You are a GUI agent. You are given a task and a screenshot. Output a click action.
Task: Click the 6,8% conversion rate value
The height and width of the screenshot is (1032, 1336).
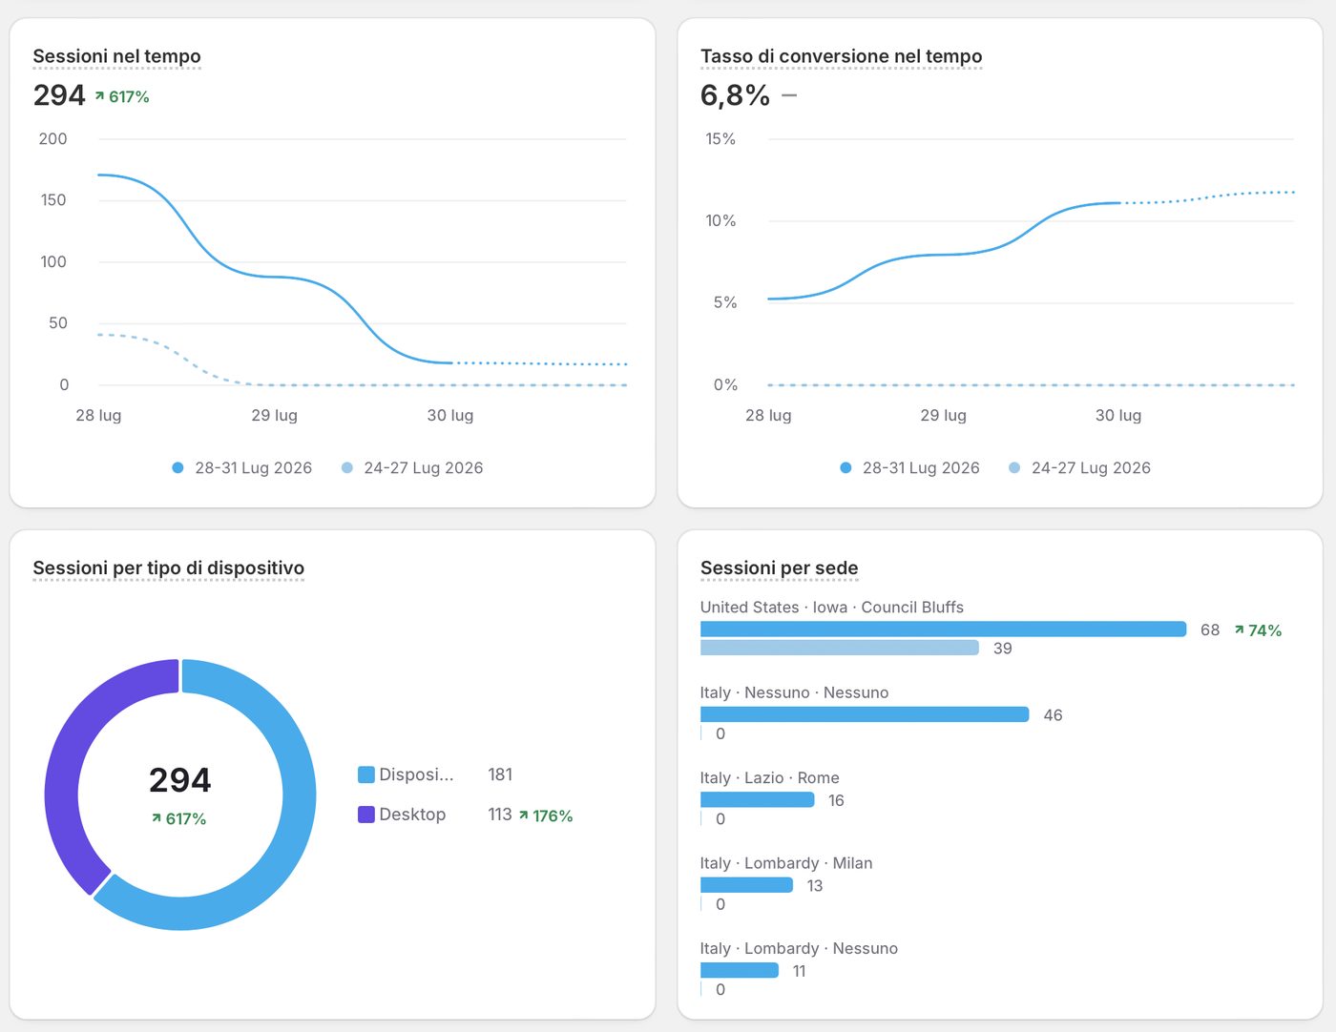tap(735, 95)
